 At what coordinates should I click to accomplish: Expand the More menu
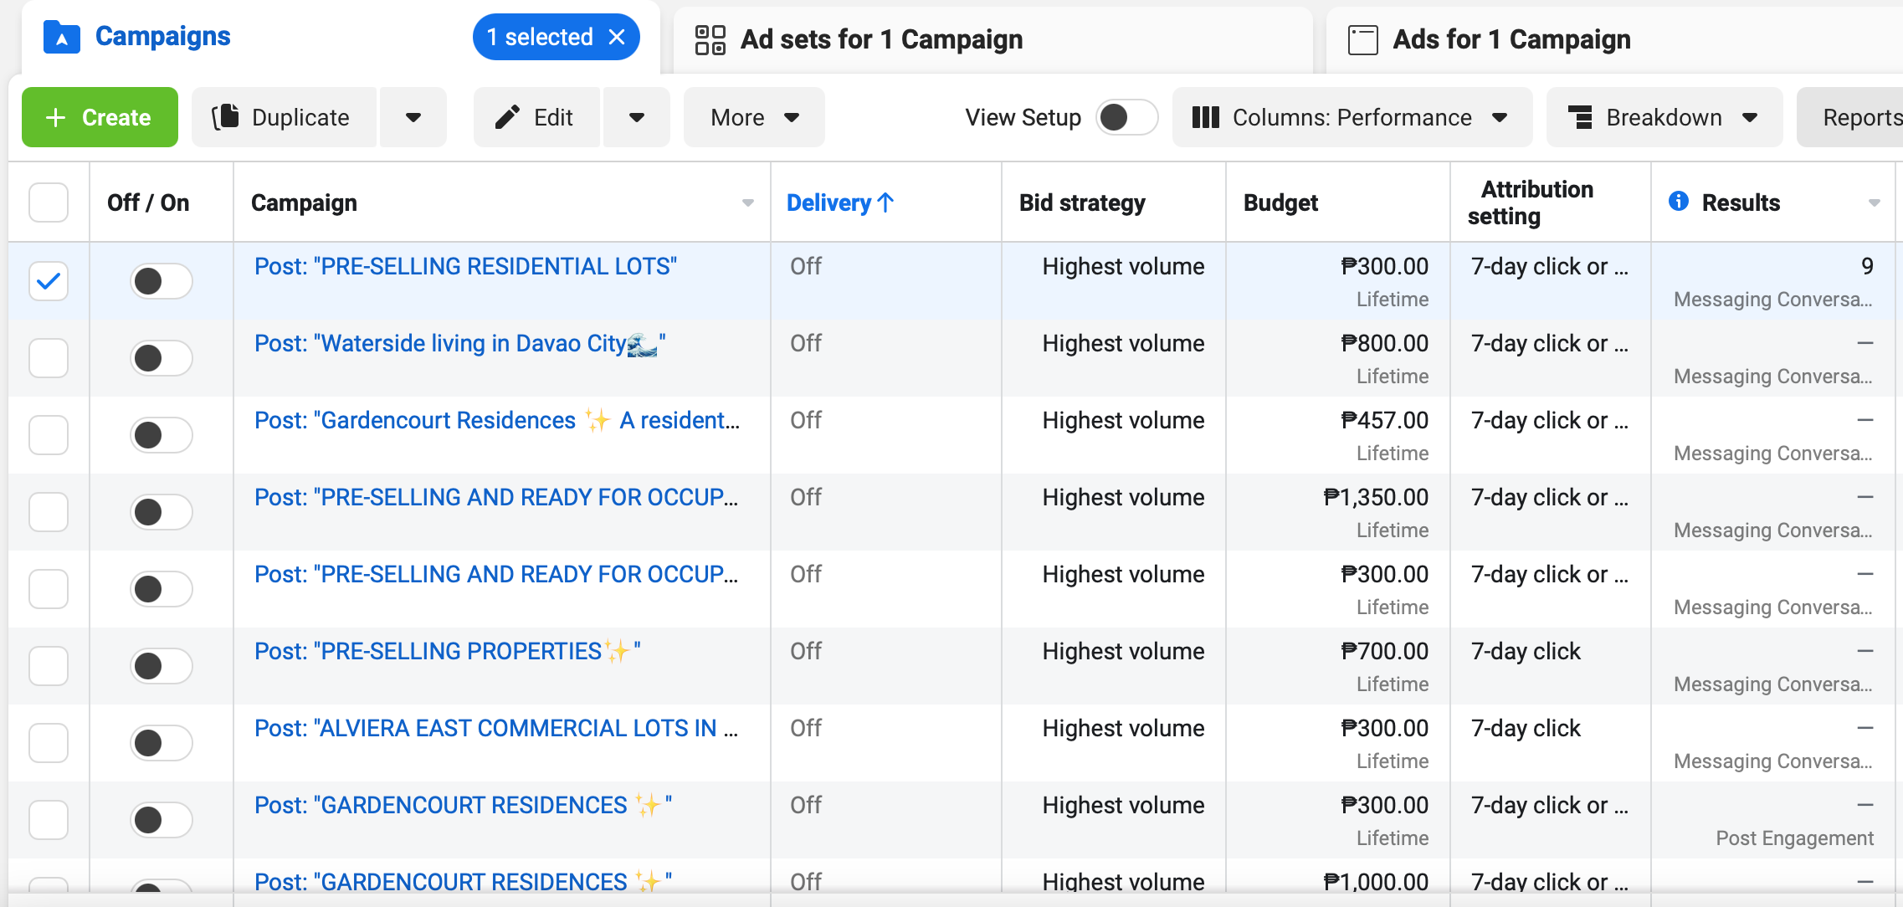tap(753, 117)
